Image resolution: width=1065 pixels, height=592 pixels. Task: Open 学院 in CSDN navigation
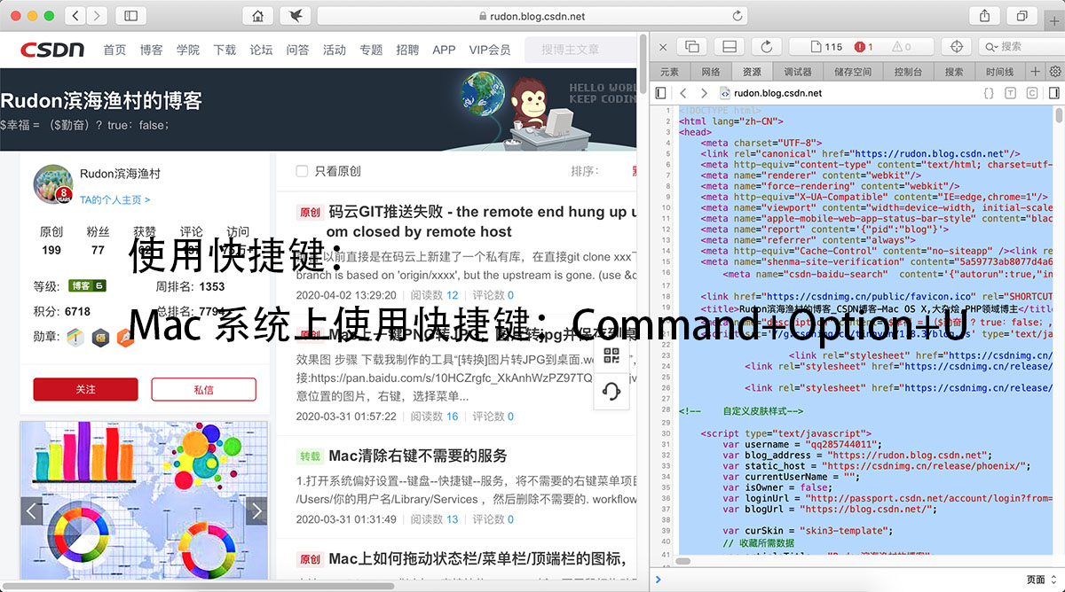pos(188,50)
